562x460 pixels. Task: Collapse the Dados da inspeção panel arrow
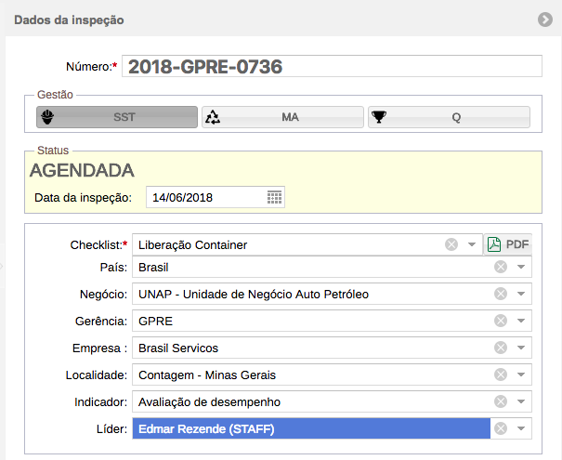click(x=545, y=20)
